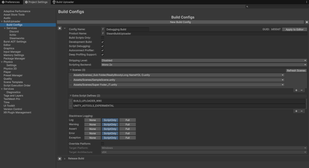The image size is (309, 168).
Task: Click the gear icon beside Release Build config
Action: pyautogui.click(x=59, y=158)
